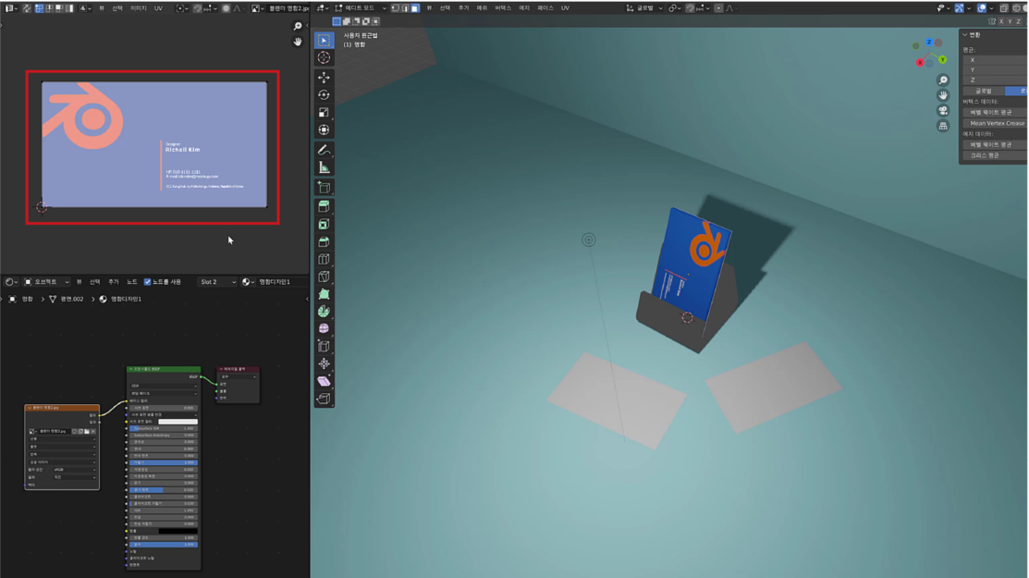
Task: Open the Vertex menu in viewport header
Action: [x=503, y=8]
